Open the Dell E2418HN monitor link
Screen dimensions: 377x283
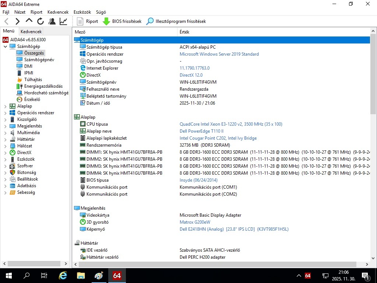click(234, 229)
